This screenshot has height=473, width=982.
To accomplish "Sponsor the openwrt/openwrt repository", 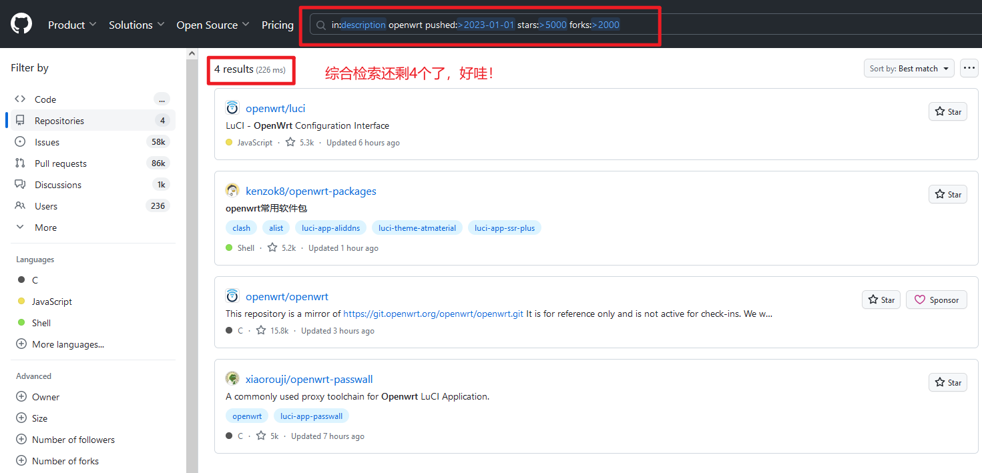I will [x=936, y=300].
